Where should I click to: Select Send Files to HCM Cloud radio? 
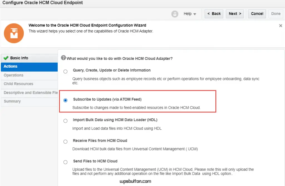(x=65, y=162)
